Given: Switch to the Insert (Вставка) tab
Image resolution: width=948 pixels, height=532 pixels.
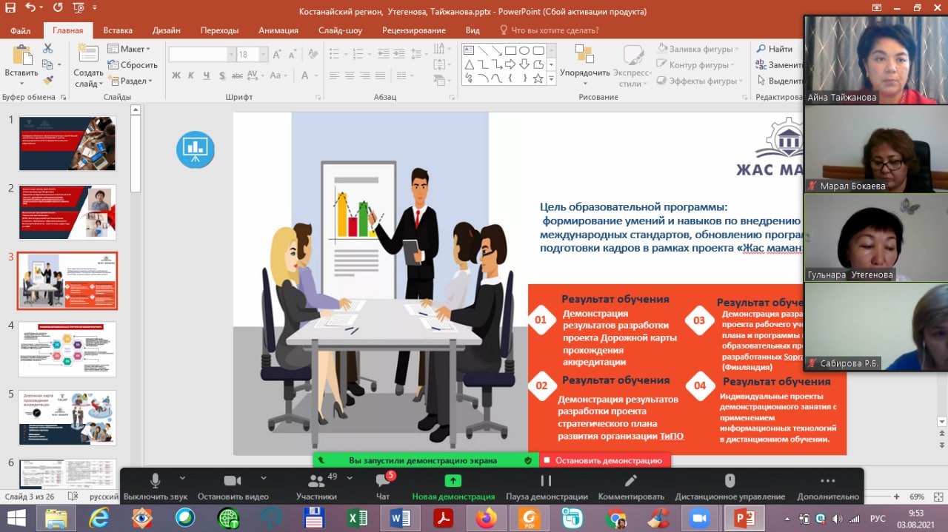Looking at the screenshot, I should pyautogui.click(x=118, y=30).
